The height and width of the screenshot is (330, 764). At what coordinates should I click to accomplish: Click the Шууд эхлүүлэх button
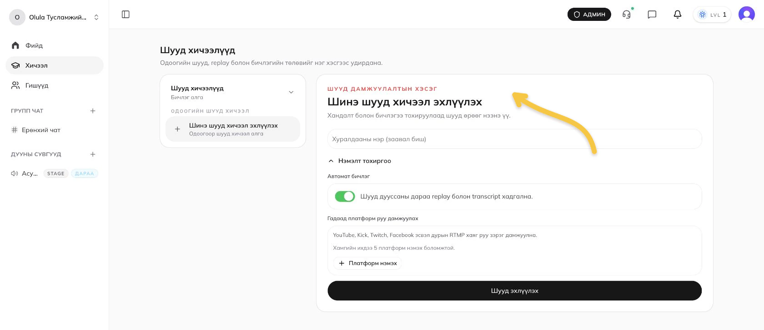click(x=515, y=291)
